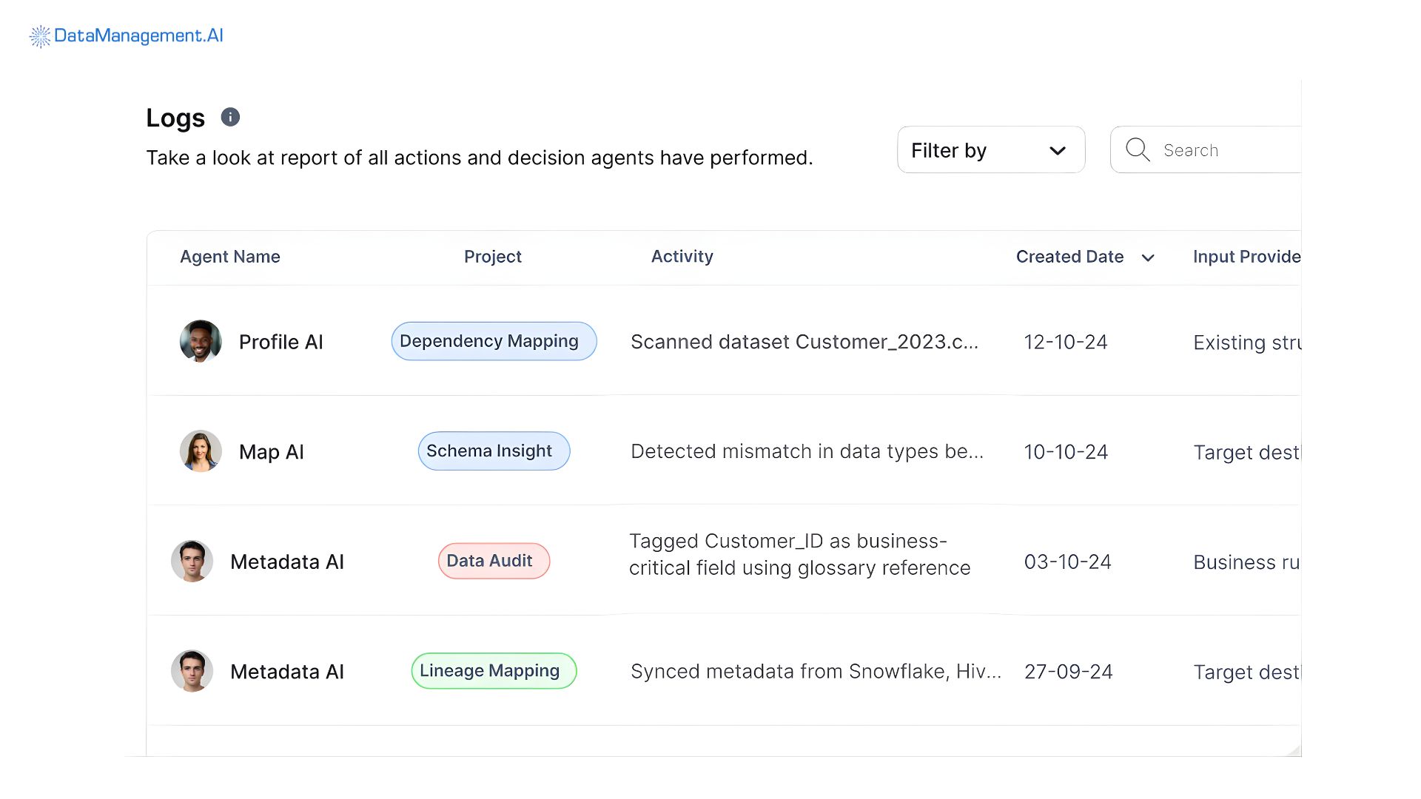Click Map AI's avatar image

tap(200, 451)
